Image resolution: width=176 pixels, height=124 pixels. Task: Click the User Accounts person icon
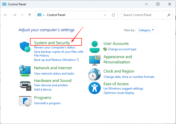95,47
